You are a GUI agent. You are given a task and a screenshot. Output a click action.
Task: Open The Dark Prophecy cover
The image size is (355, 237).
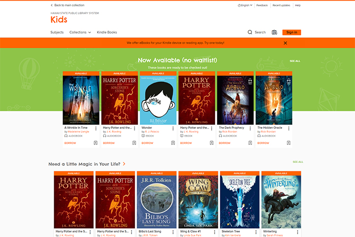(236, 100)
